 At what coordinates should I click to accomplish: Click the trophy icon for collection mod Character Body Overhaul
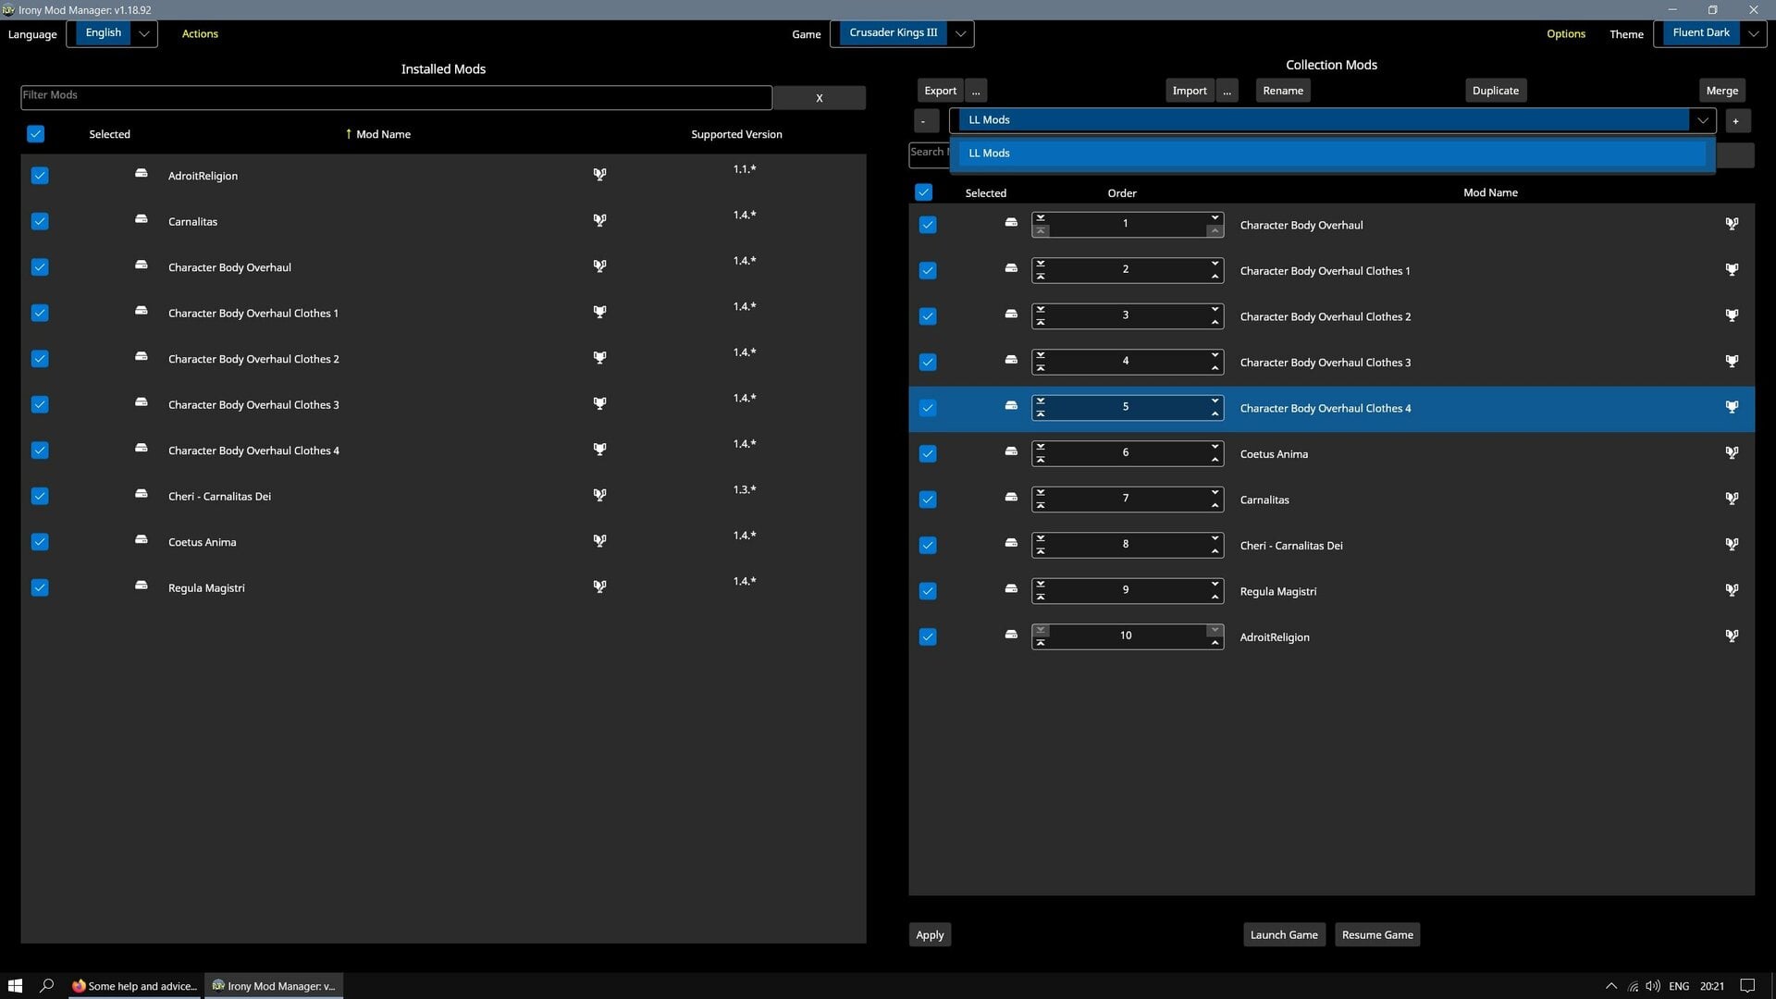[x=1732, y=224]
